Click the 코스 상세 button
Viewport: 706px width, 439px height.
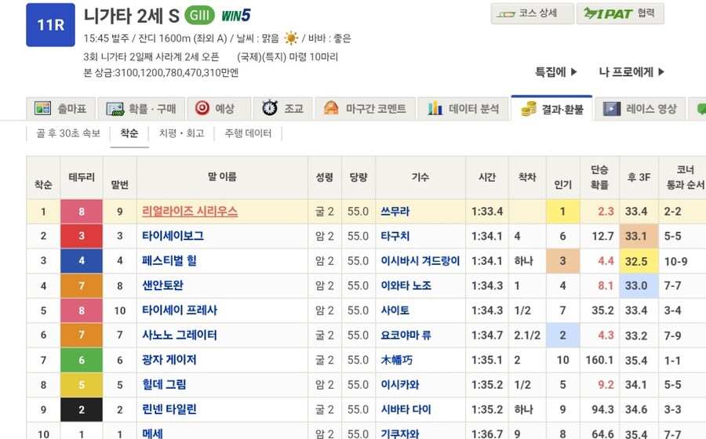pyautogui.click(x=532, y=13)
